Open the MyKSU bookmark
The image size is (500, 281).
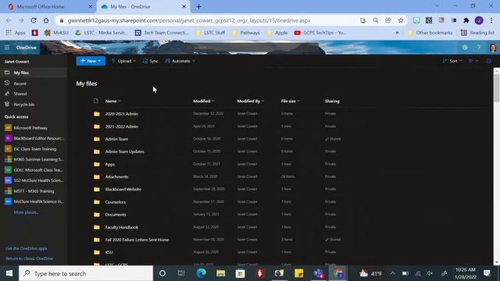tap(56, 33)
